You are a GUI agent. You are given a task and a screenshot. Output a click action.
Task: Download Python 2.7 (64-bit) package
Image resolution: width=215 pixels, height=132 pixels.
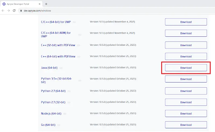[x=186, y=91]
